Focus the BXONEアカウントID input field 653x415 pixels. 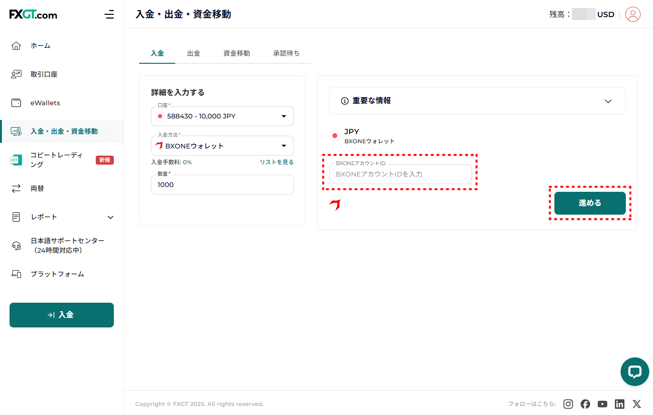(x=400, y=174)
